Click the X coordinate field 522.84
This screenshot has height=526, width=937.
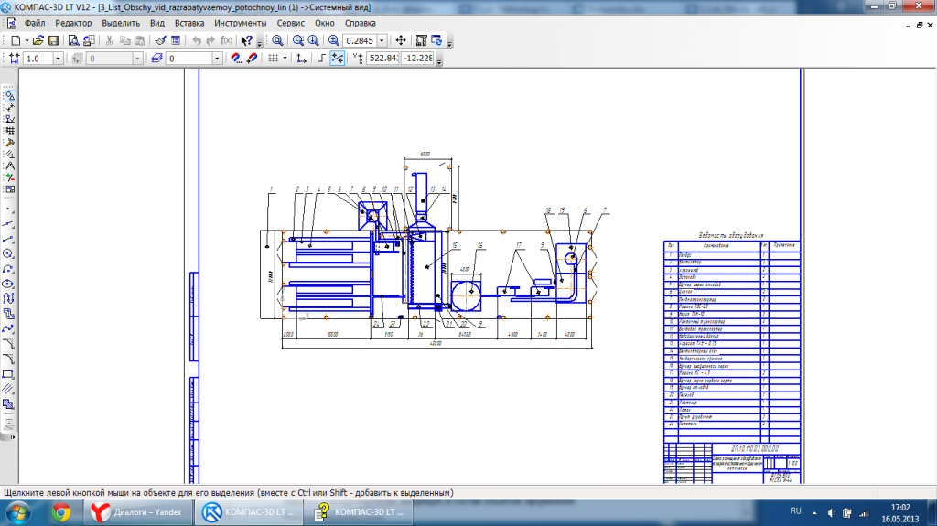pos(382,59)
